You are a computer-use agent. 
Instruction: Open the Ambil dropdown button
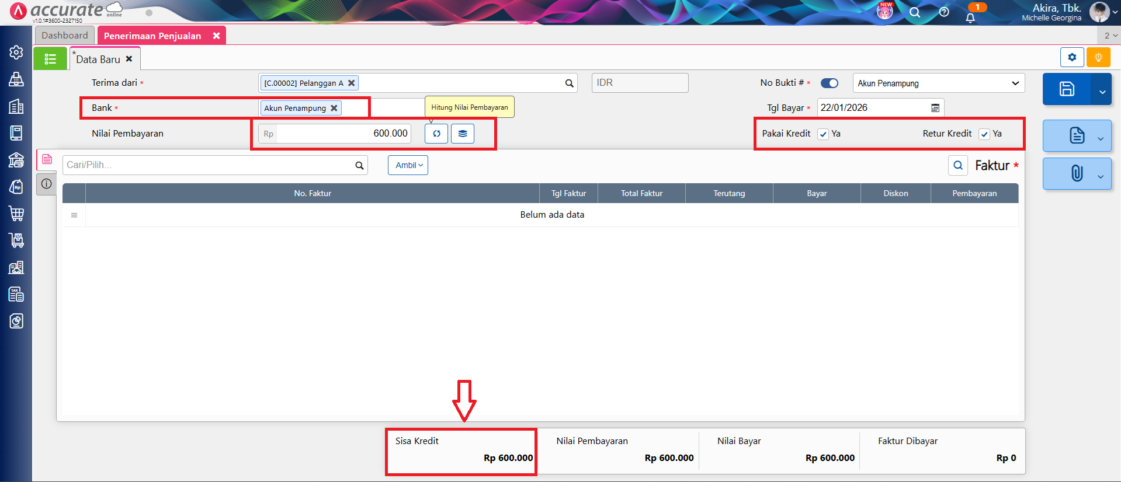[x=408, y=165]
